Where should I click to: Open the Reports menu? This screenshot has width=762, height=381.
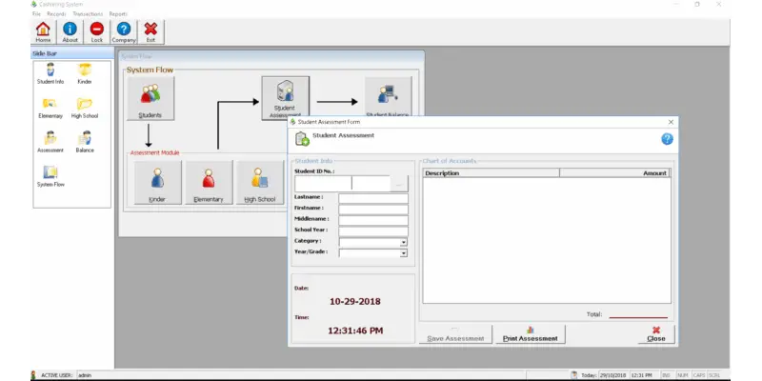click(118, 14)
